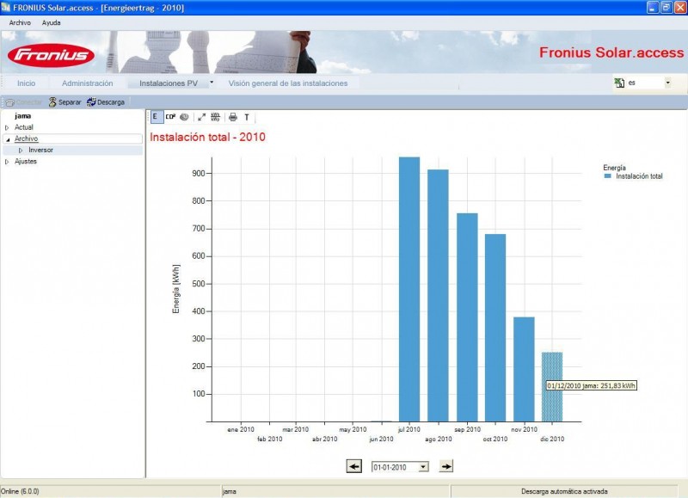Switch to the Administración tab

[88, 83]
